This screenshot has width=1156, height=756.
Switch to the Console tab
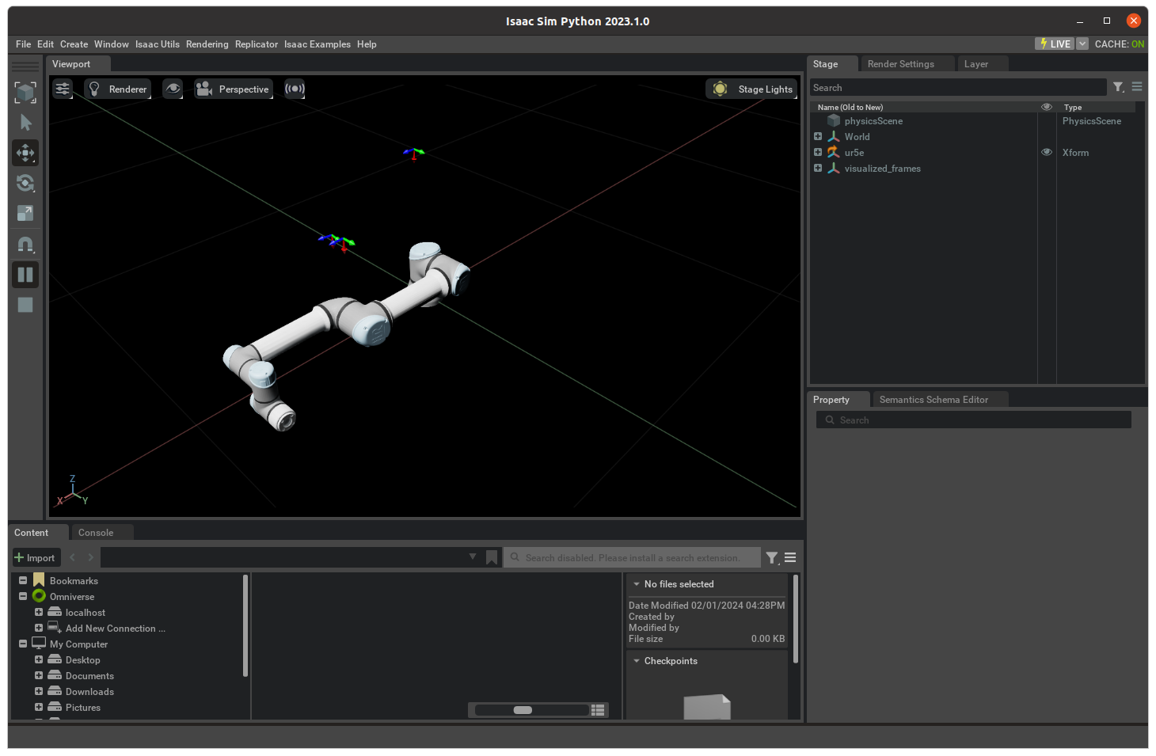coord(96,533)
